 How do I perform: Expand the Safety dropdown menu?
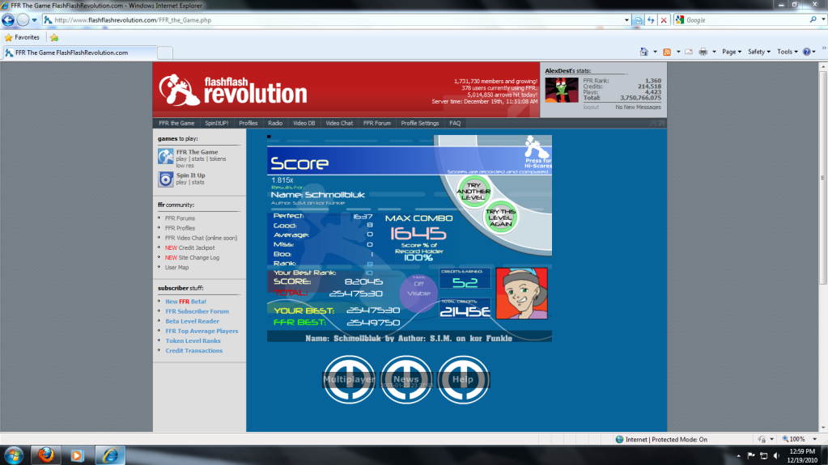[758, 52]
